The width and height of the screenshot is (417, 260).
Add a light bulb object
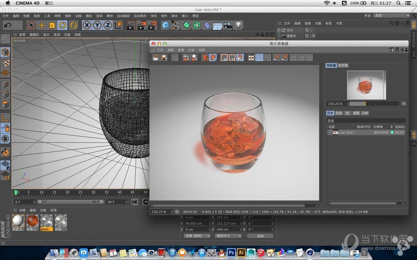click(x=239, y=26)
